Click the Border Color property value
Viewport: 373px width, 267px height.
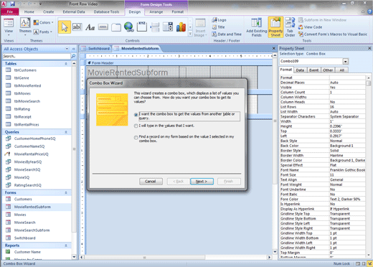click(347, 160)
